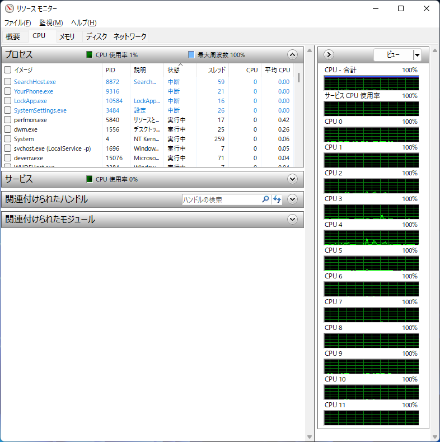The height and width of the screenshot is (442, 440).
Task: Sort processes by the PID column header
Action: coord(111,70)
